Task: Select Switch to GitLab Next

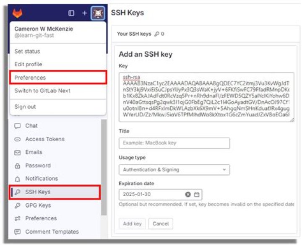Action: click(58, 91)
